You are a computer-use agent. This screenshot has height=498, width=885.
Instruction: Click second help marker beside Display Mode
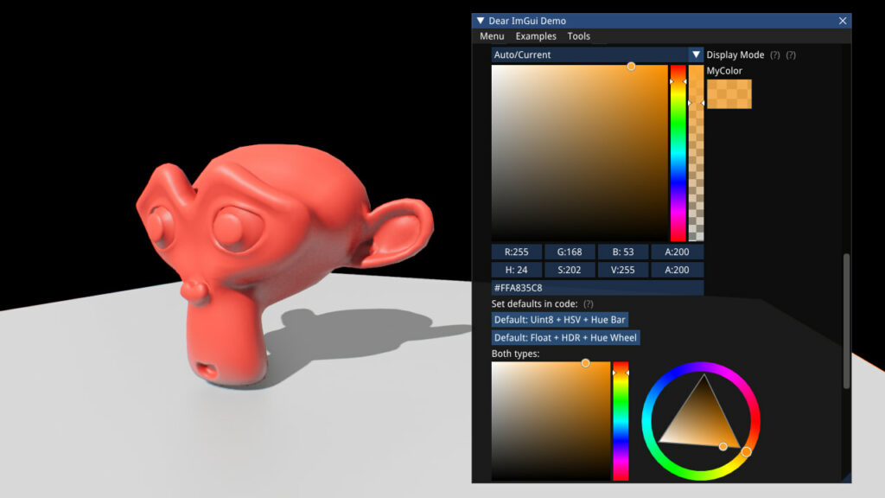pyautogui.click(x=791, y=55)
